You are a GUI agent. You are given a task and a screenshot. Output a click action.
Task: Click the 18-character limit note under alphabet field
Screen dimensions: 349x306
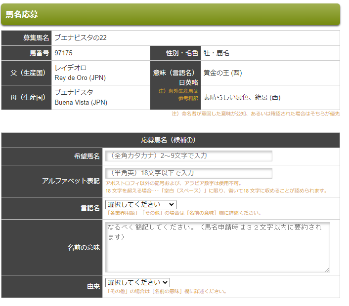coord(216,191)
